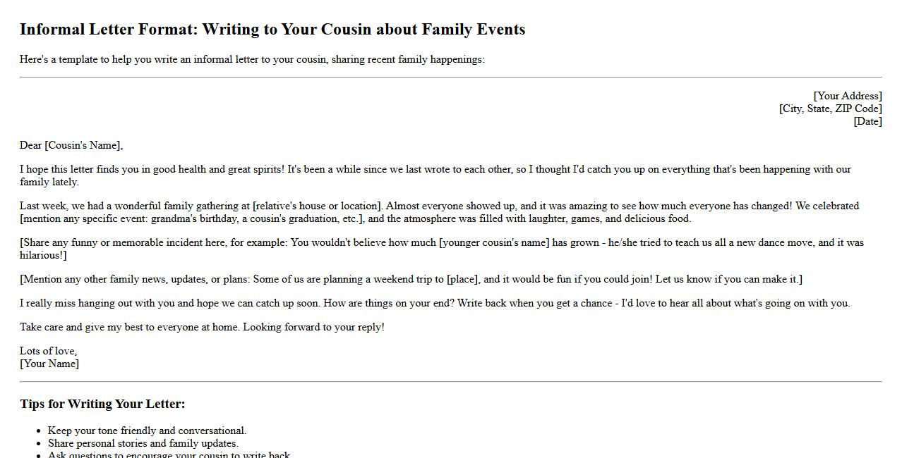Click the bullet 'Keep your tone friendly and conversational.'
Image resolution: width=902 pixels, height=458 pixels.
tap(147, 431)
